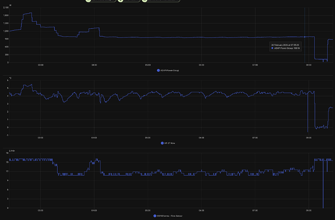The width and height of the screenshot is (335, 220).
Task: Click the middle entity chip's green icon
Action: [x=121, y=1]
